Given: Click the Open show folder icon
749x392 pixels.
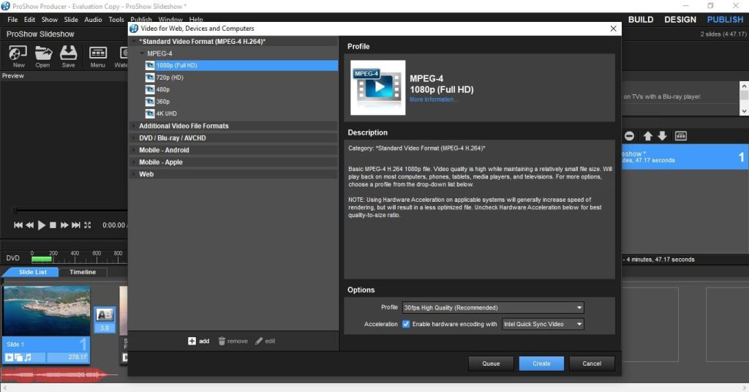Looking at the screenshot, I should click(43, 53).
